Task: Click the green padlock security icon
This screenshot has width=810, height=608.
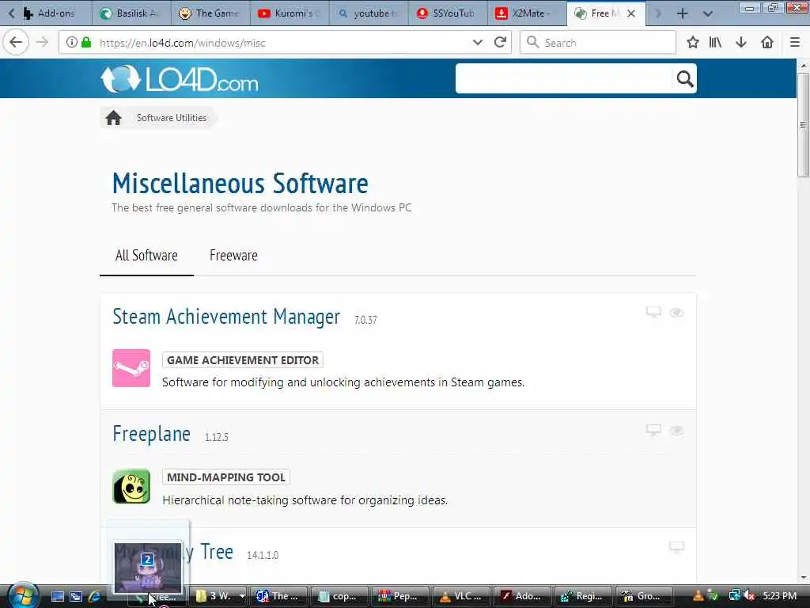Action: click(86, 43)
